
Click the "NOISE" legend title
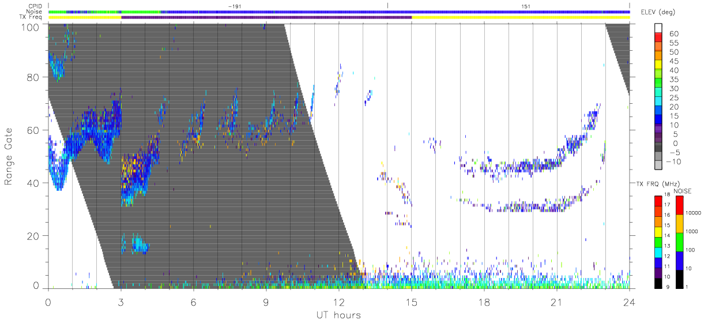pos(683,190)
